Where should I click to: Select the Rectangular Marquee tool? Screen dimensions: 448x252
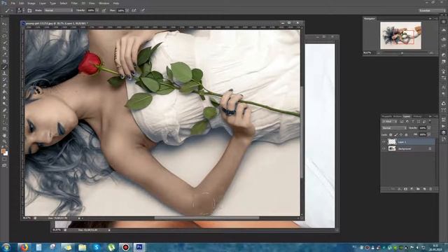(x=4, y=30)
